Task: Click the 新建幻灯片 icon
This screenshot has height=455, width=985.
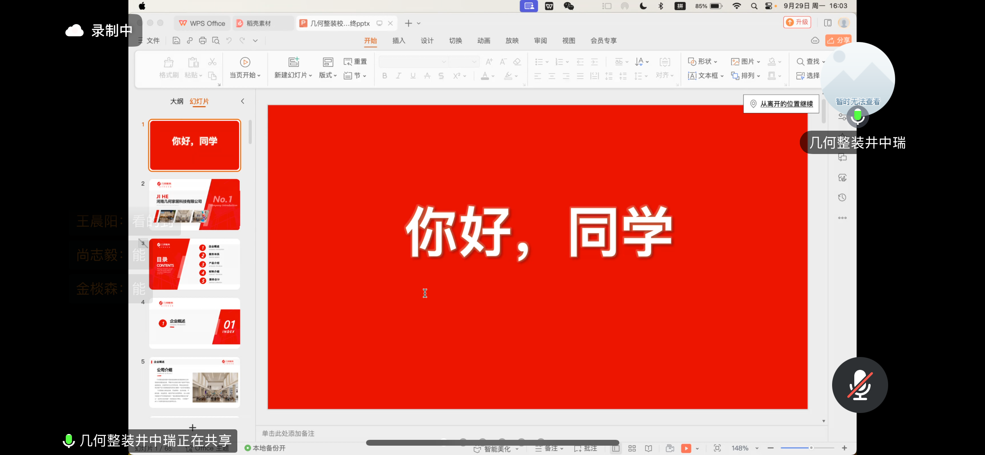Action: [293, 62]
